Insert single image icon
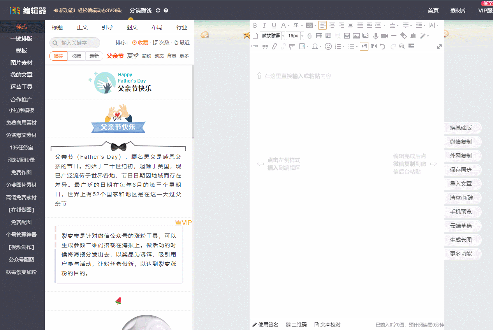 click(356, 36)
